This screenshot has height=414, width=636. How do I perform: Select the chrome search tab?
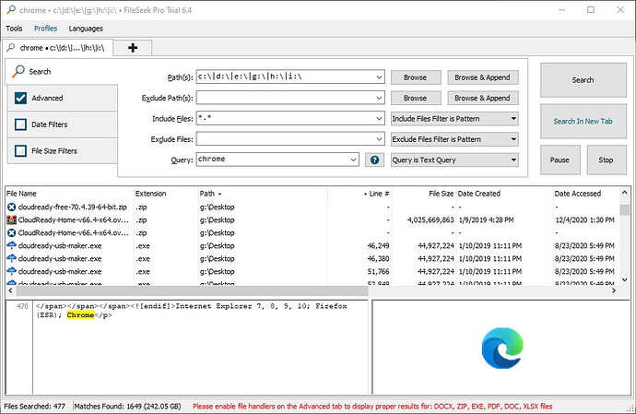[57, 48]
